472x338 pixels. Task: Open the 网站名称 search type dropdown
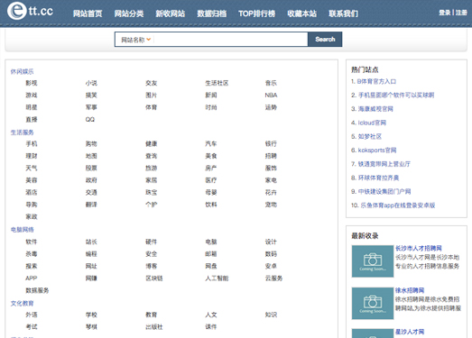[135, 40]
